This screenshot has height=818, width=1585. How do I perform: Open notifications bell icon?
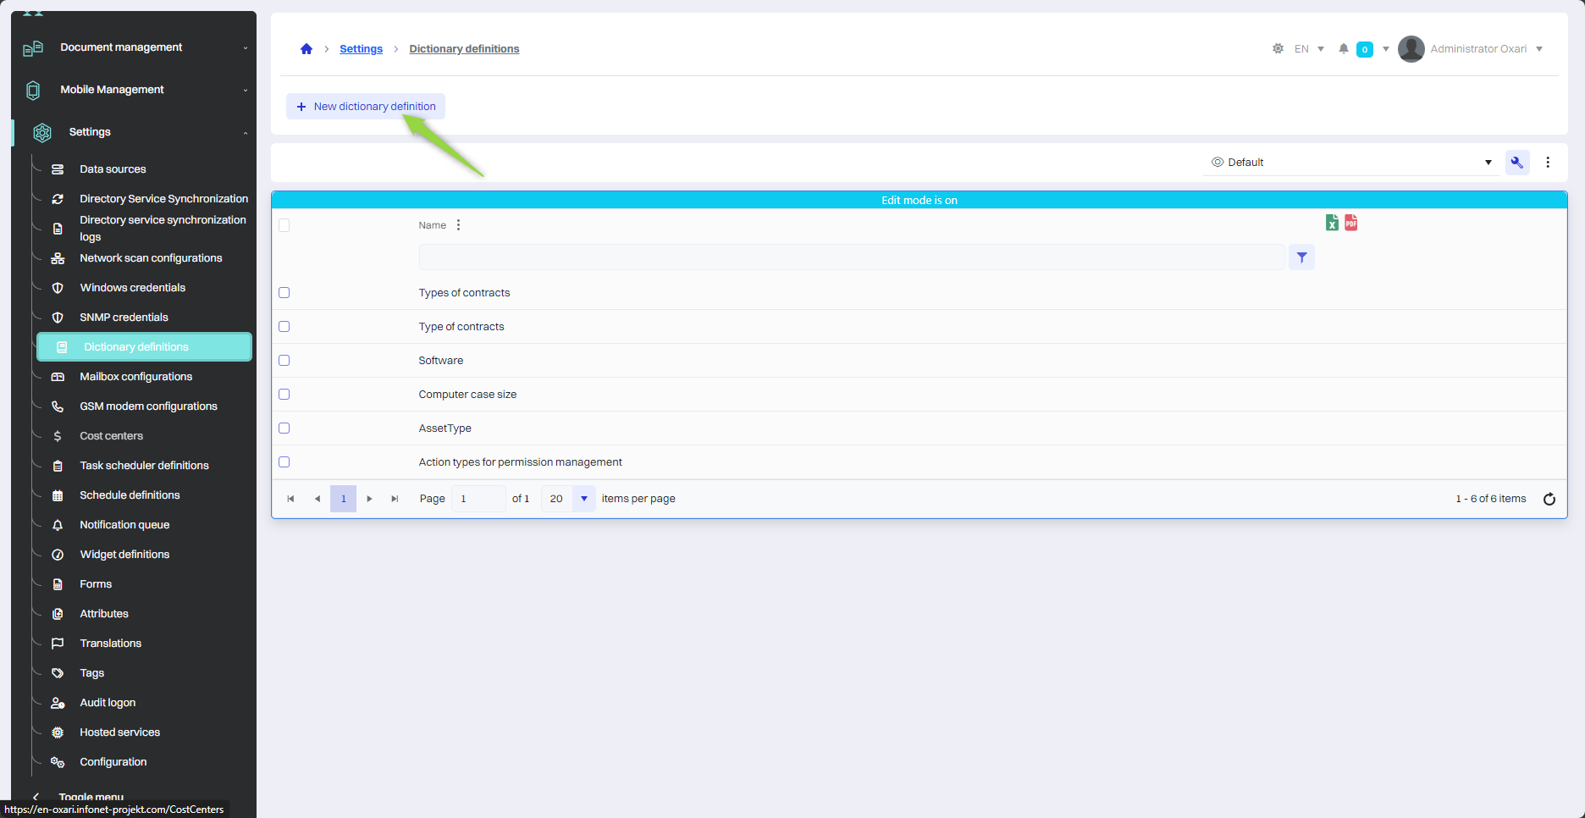pyautogui.click(x=1343, y=49)
